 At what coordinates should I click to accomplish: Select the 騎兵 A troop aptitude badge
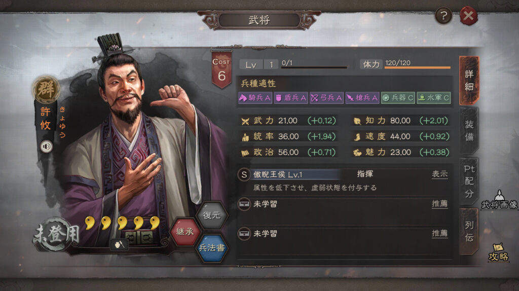point(255,98)
